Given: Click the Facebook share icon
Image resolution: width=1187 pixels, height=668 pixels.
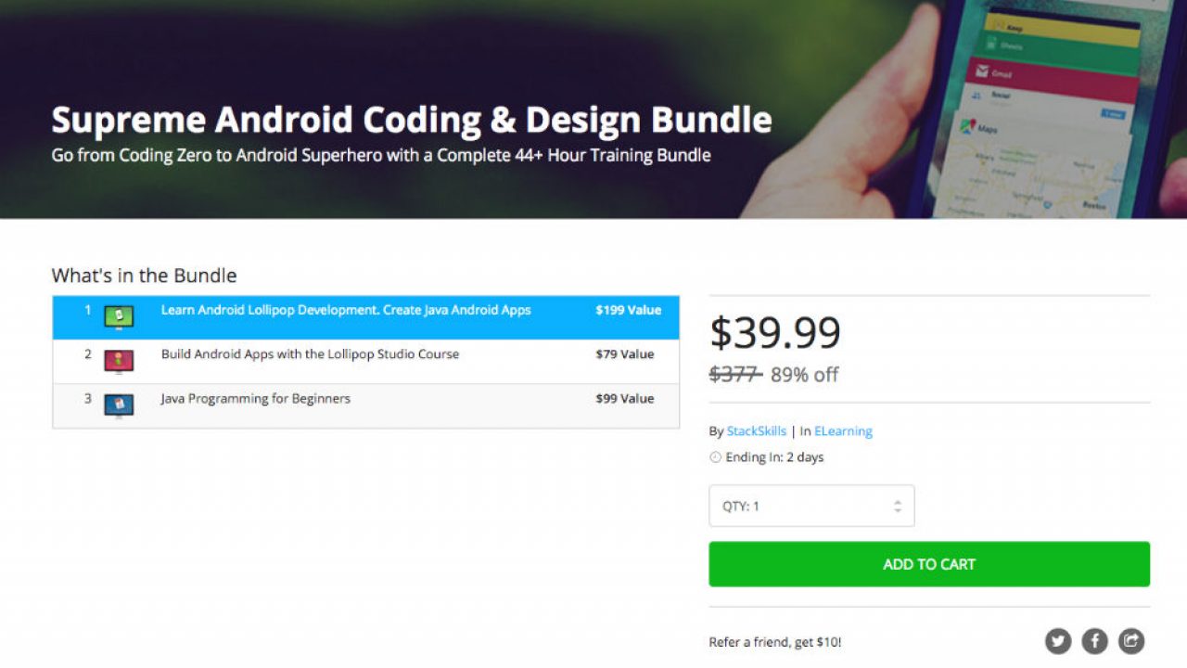Looking at the screenshot, I should click(1094, 641).
